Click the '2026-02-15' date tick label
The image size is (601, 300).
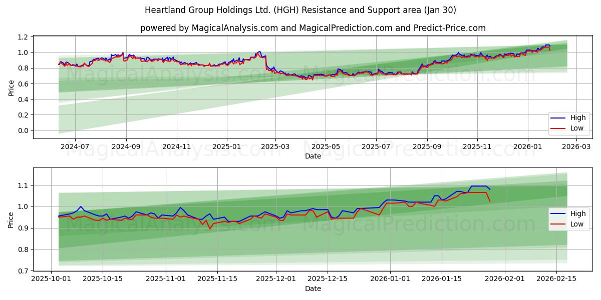tap(555, 279)
